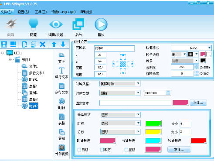Open the 边框样式 None dropdown
This screenshot has width=214, height=161.
191,48
